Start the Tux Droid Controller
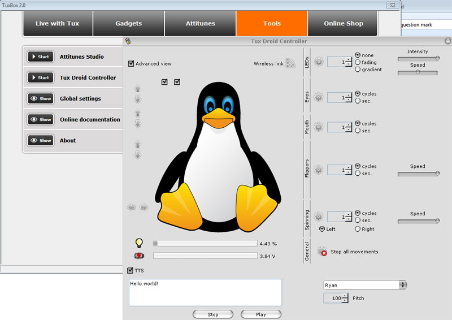Image resolution: width=452 pixels, height=320 pixels. coord(41,77)
